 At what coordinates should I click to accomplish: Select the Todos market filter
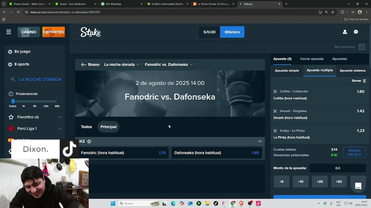pos(86,127)
